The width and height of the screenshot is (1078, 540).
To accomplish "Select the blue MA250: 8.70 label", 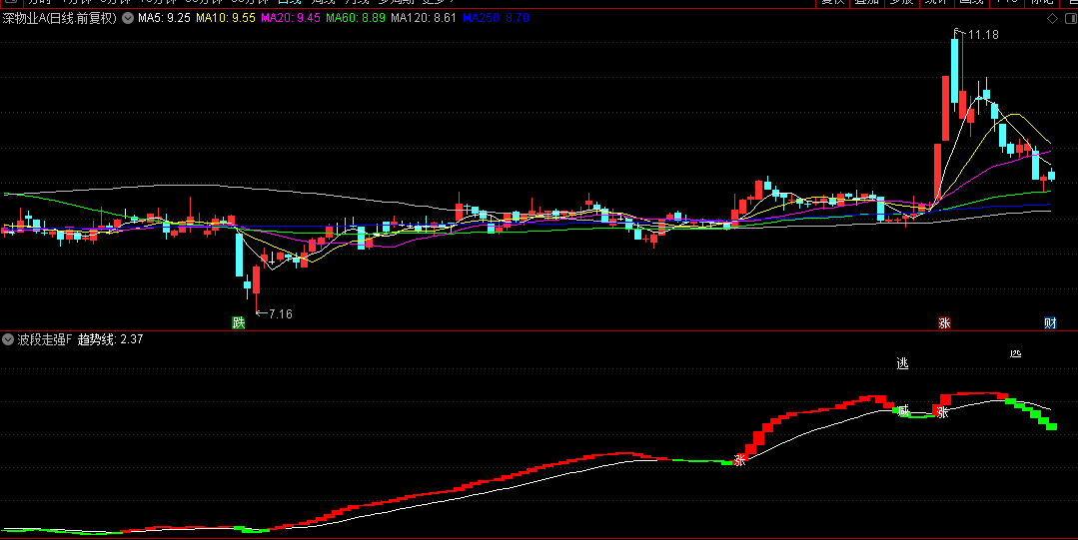I will click(x=496, y=18).
